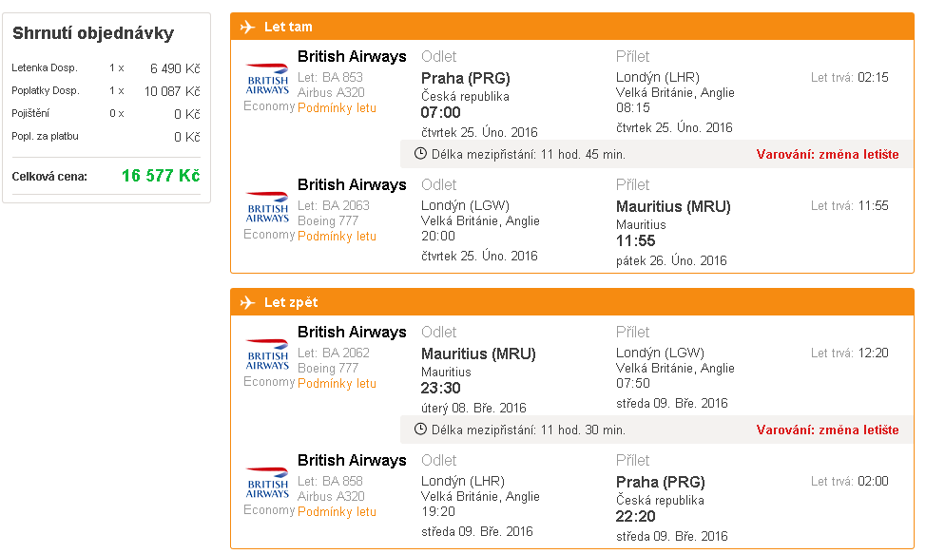Click the Shrnutí objednávky heading
The width and height of the screenshot is (926, 554).
tap(93, 33)
